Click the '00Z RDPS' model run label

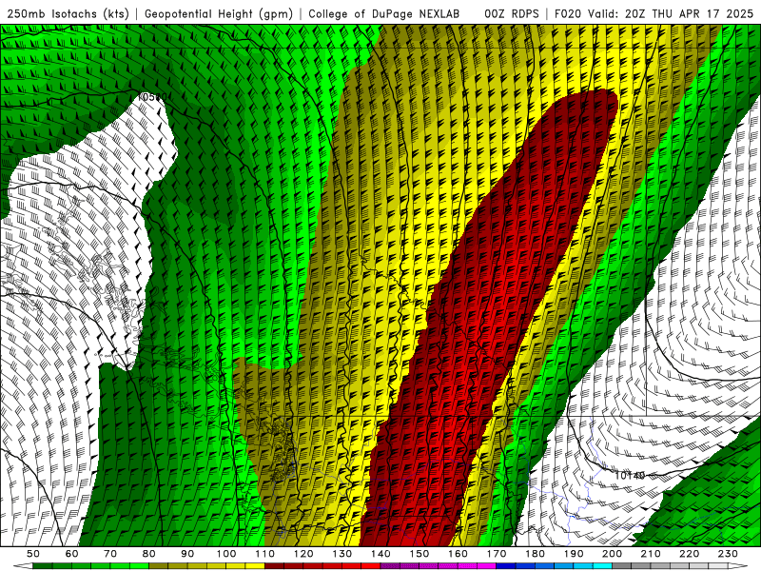point(512,13)
